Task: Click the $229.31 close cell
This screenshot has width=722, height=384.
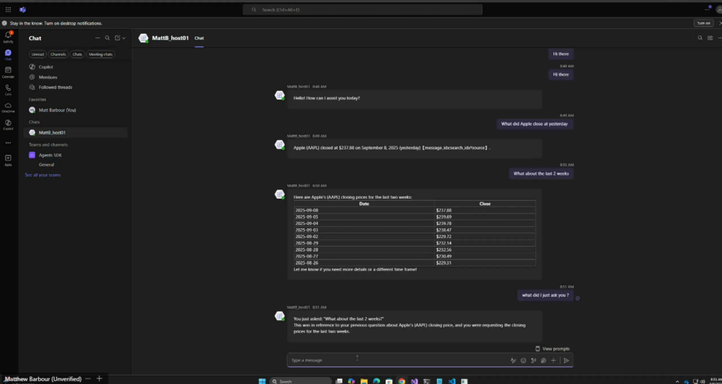Action: pos(444,263)
